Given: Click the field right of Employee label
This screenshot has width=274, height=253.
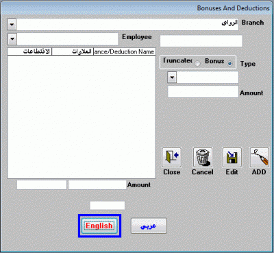Looking at the screenshot, I should pyautogui.click(x=201, y=41).
